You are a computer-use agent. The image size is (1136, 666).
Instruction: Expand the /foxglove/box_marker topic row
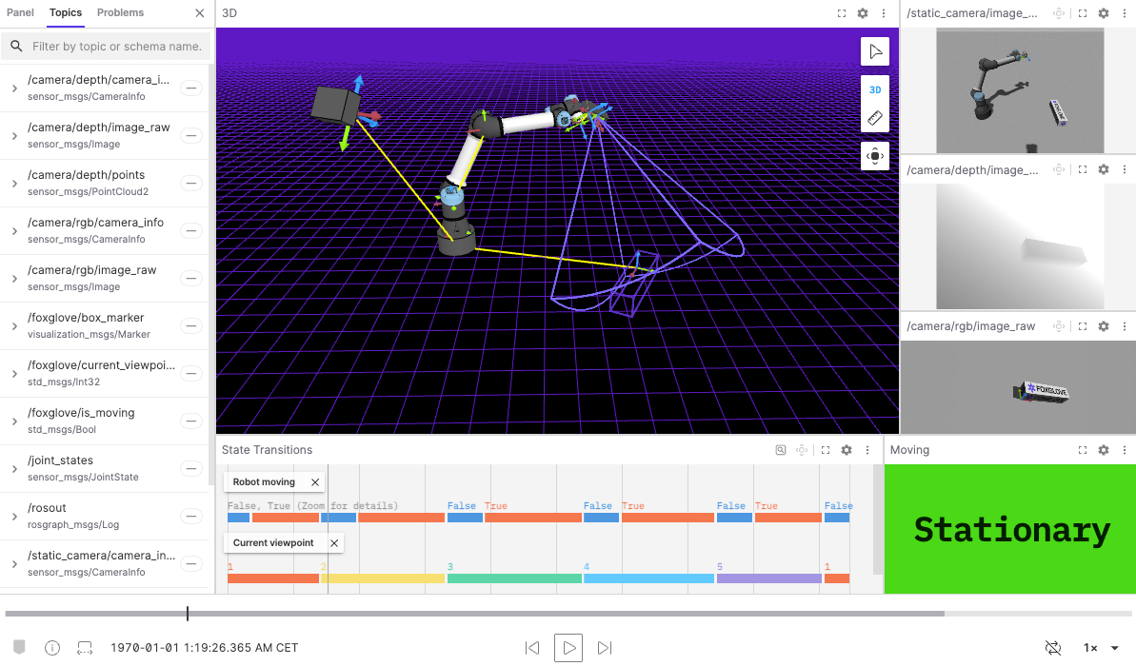14,326
